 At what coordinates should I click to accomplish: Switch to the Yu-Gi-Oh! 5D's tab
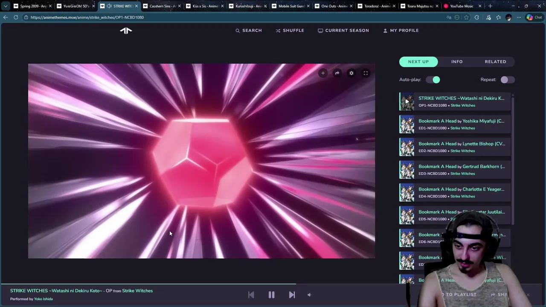tap(76, 6)
